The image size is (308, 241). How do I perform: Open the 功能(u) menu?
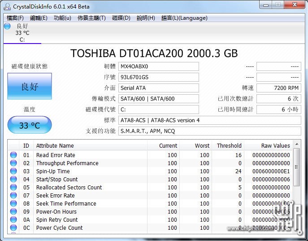(x=62, y=18)
